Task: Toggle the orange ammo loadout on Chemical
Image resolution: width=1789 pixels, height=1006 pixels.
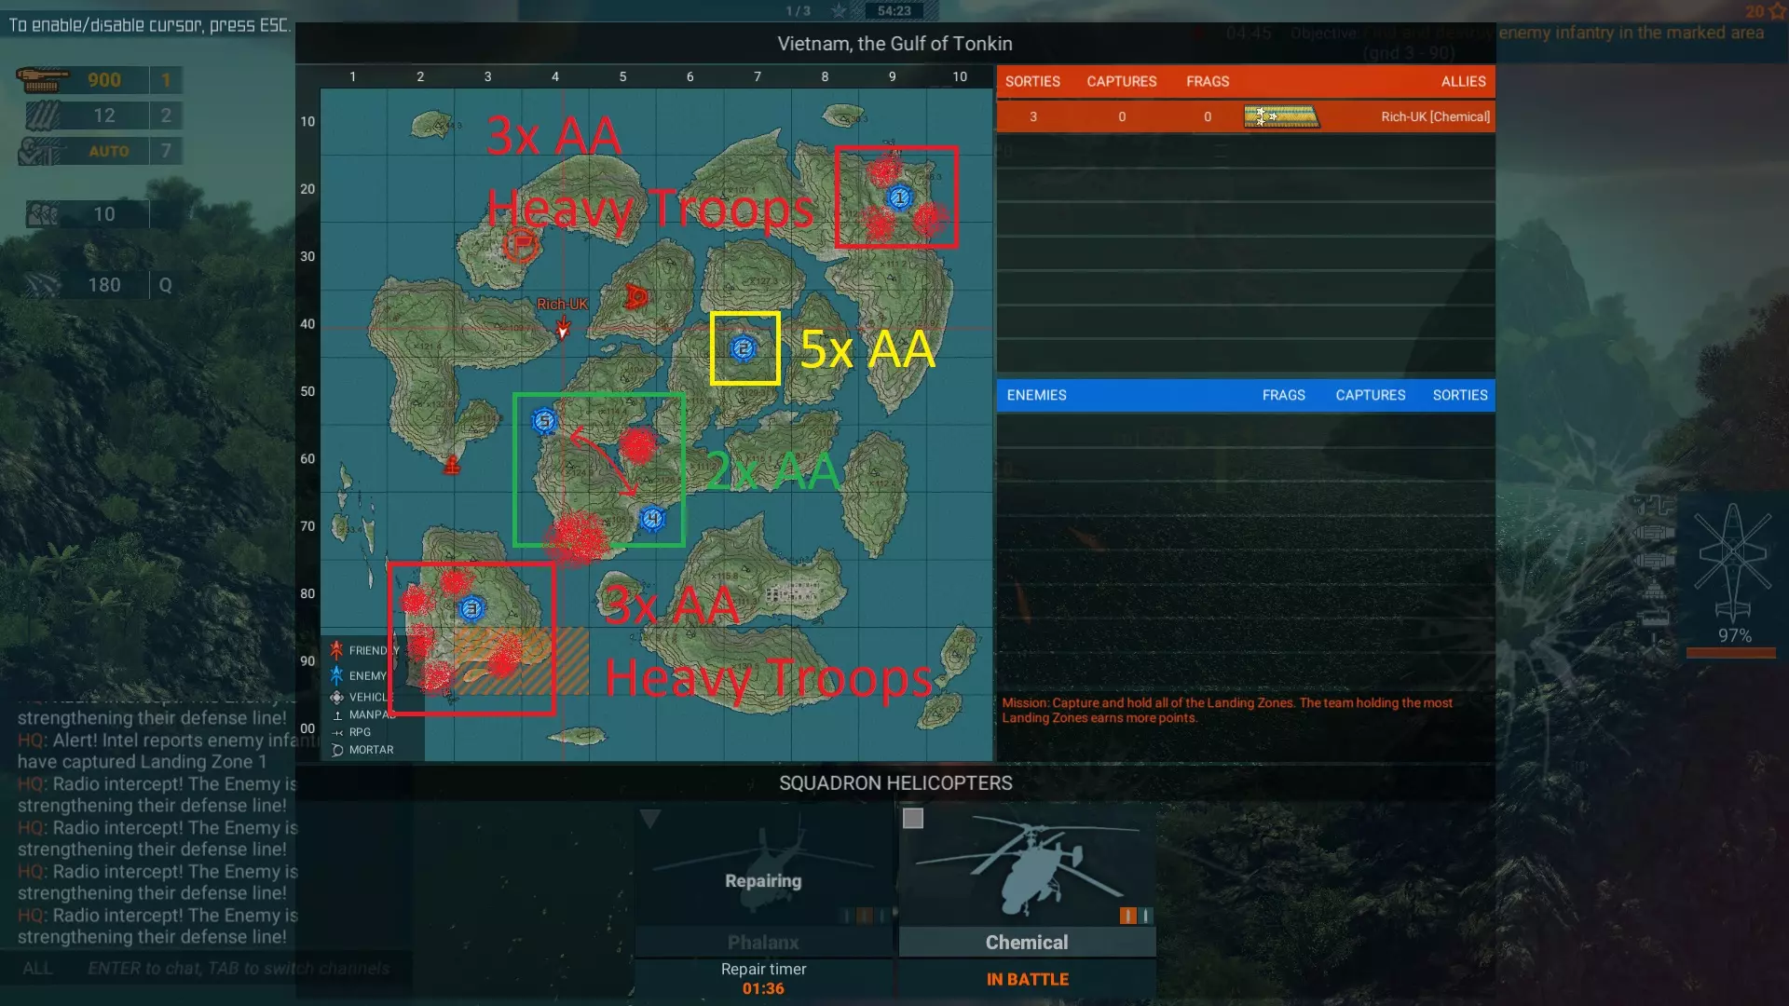Action: (x=1127, y=916)
